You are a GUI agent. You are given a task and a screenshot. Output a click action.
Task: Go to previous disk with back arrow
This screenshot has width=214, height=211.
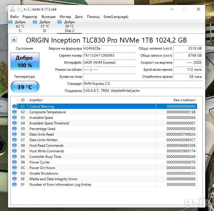(14, 40)
